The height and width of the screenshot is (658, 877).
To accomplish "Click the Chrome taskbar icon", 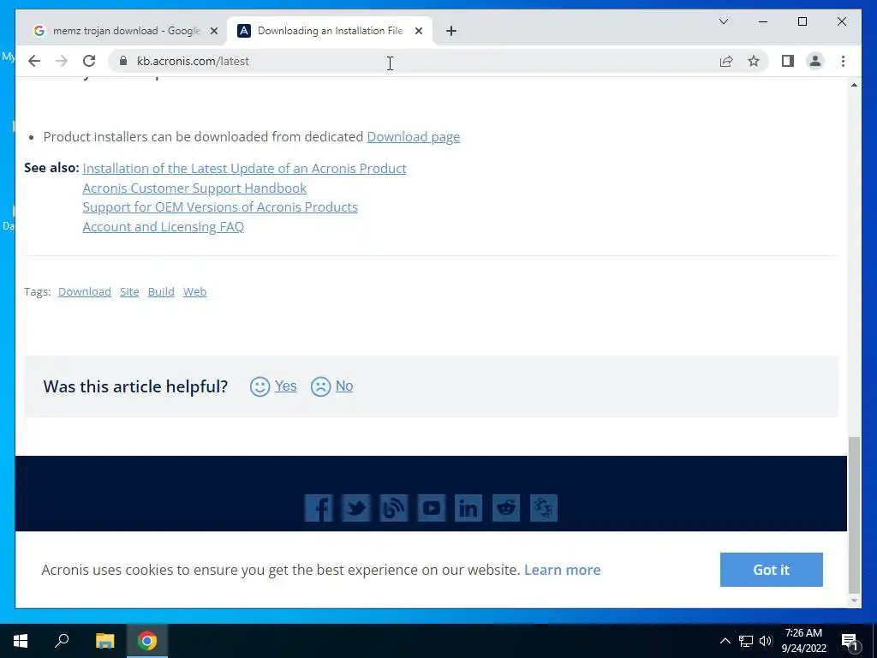I will point(147,641).
